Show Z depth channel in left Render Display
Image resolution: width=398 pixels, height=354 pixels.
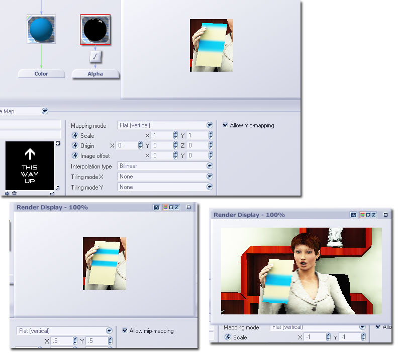click(x=177, y=208)
